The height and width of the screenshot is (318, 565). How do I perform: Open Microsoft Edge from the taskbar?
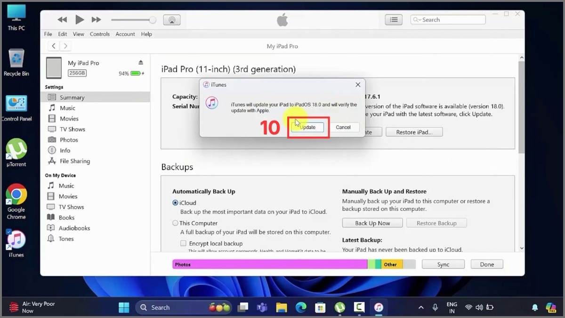pos(301,308)
